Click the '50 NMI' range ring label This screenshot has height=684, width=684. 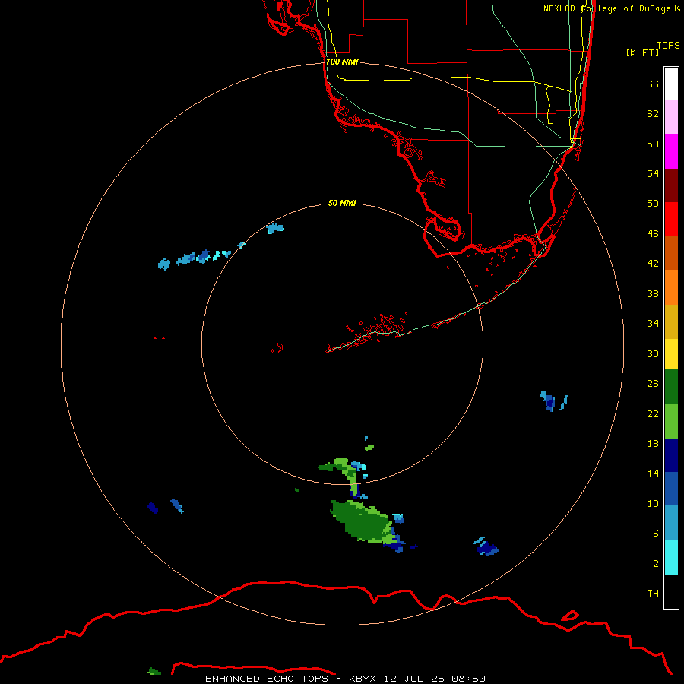point(342,203)
